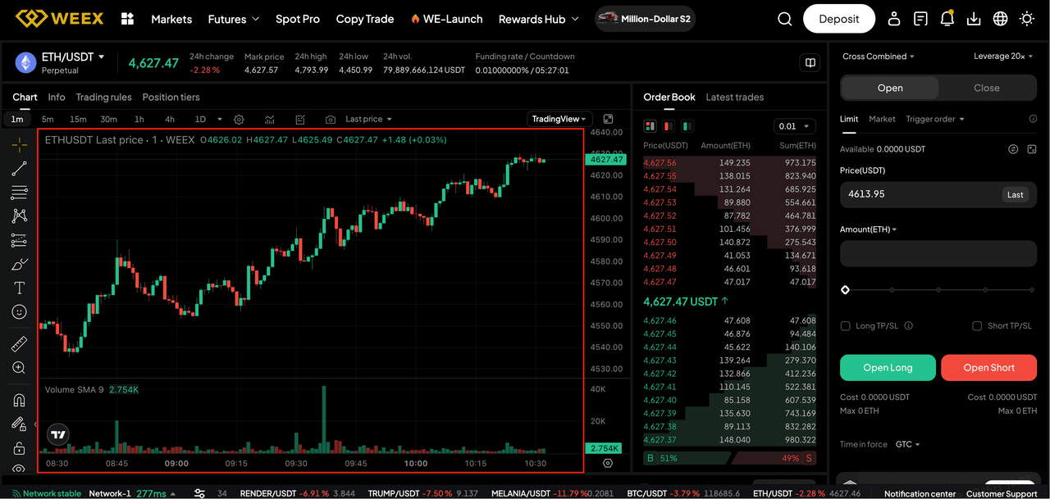This screenshot has height=499, width=1050.
Task: Click the Open Long button
Action: tap(888, 367)
